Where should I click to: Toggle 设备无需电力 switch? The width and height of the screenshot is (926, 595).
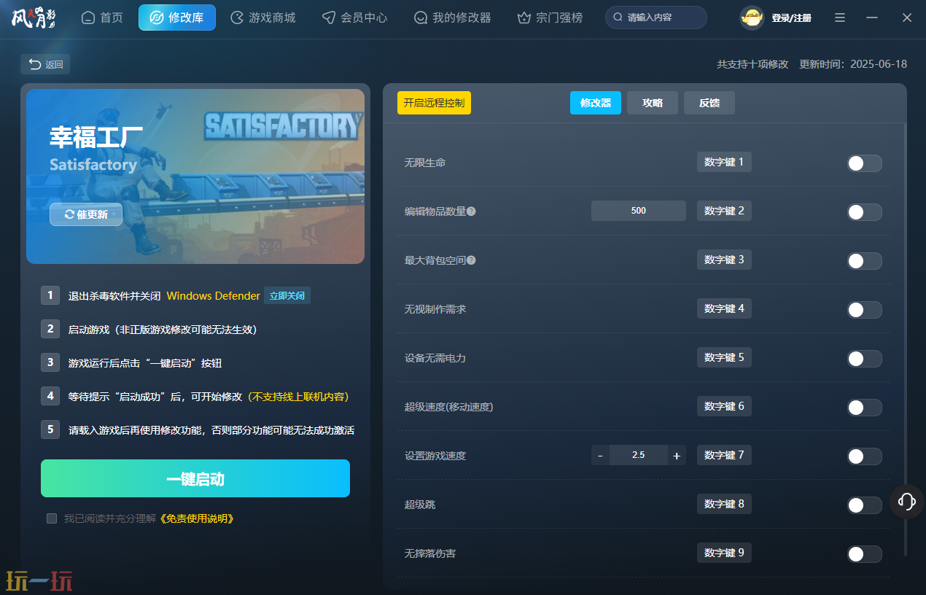(864, 359)
